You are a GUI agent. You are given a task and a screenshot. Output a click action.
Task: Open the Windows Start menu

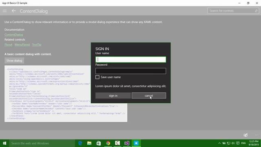4,143
